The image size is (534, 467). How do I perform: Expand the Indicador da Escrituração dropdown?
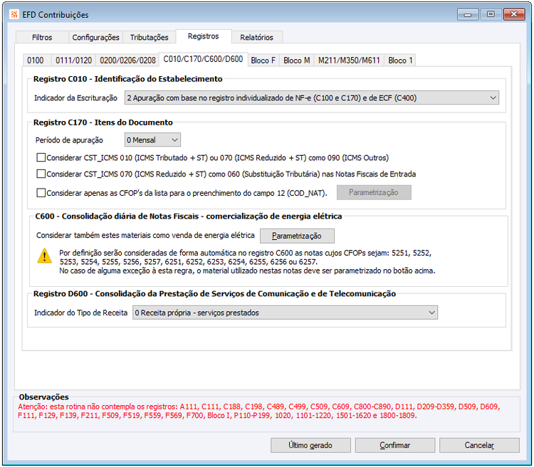[312, 98]
